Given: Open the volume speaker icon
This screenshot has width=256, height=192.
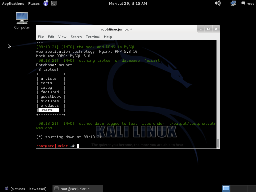Looking at the screenshot, I should point(218,3).
